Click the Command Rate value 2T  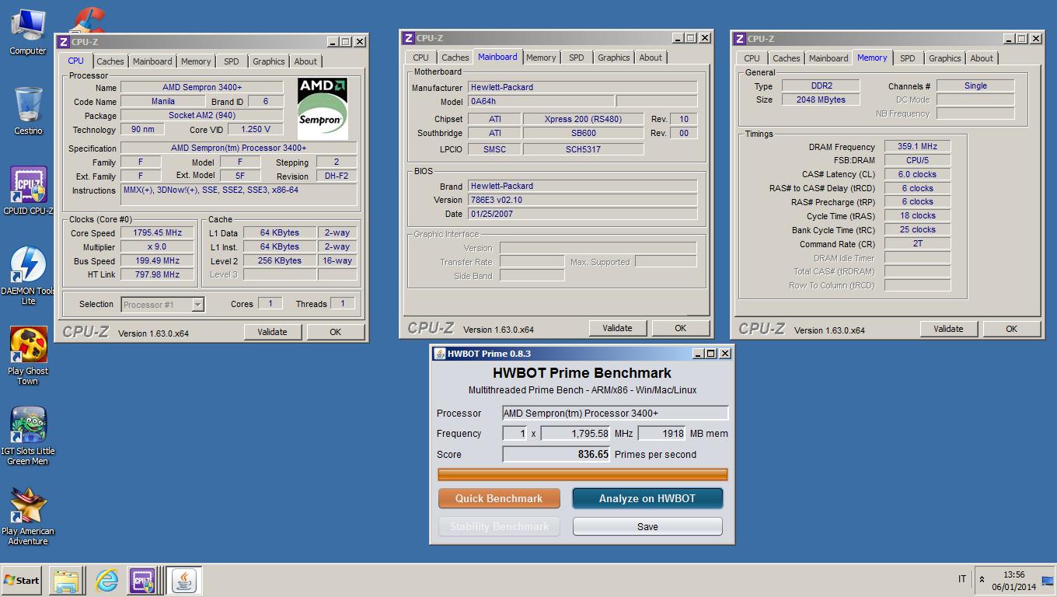tap(917, 244)
